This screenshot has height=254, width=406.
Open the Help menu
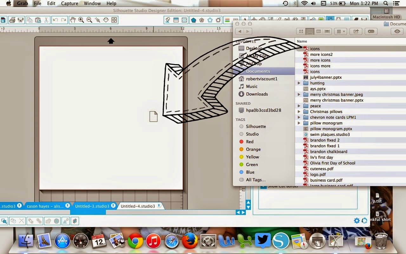pyautogui.click(x=111, y=3)
